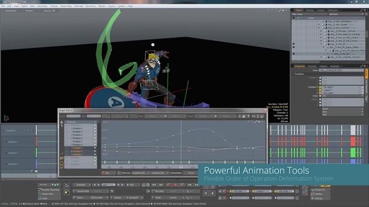The height and width of the screenshot is (207, 369).
Task: Click the gear icon in graph view
Action: pos(259,122)
